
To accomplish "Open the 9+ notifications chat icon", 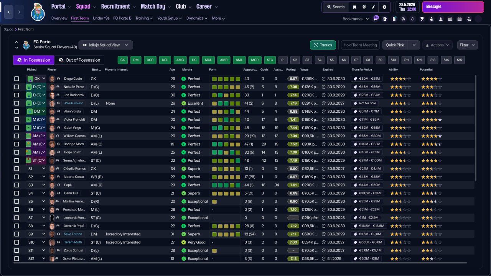I will [376, 18].
